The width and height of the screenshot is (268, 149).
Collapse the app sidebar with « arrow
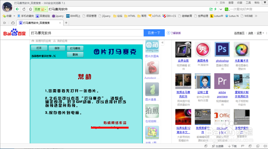pyautogui.click(x=162, y=43)
